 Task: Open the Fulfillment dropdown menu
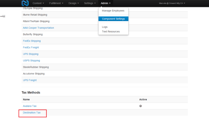click(56, 3)
